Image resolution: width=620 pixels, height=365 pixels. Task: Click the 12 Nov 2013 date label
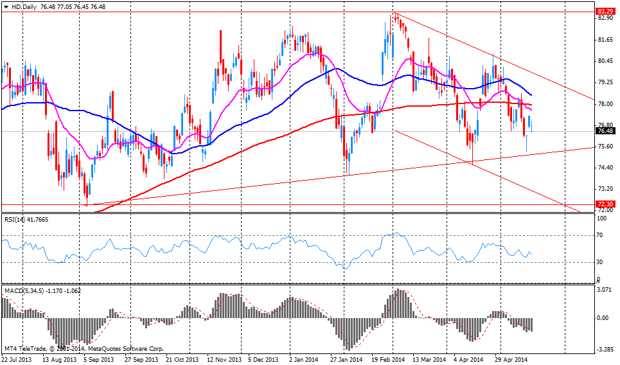pyautogui.click(x=224, y=360)
